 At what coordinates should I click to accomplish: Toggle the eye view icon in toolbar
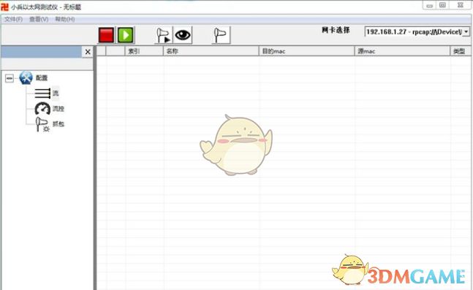click(183, 35)
